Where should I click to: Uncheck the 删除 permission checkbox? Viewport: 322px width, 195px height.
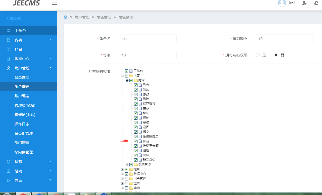click(x=136, y=99)
